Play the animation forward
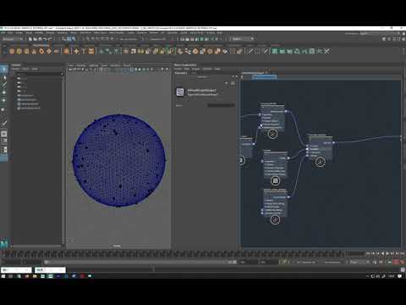406x305 pixels. tap(387, 253)
